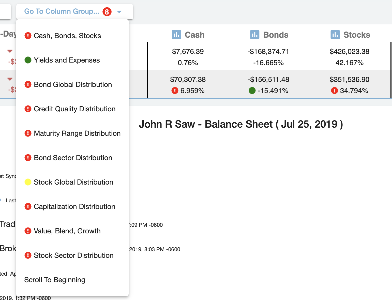Click the red 8 alert badge on Go To Column Group
The width and height of the screenshot is (392, 300).
pyautogui.click(x=107, y=12)
